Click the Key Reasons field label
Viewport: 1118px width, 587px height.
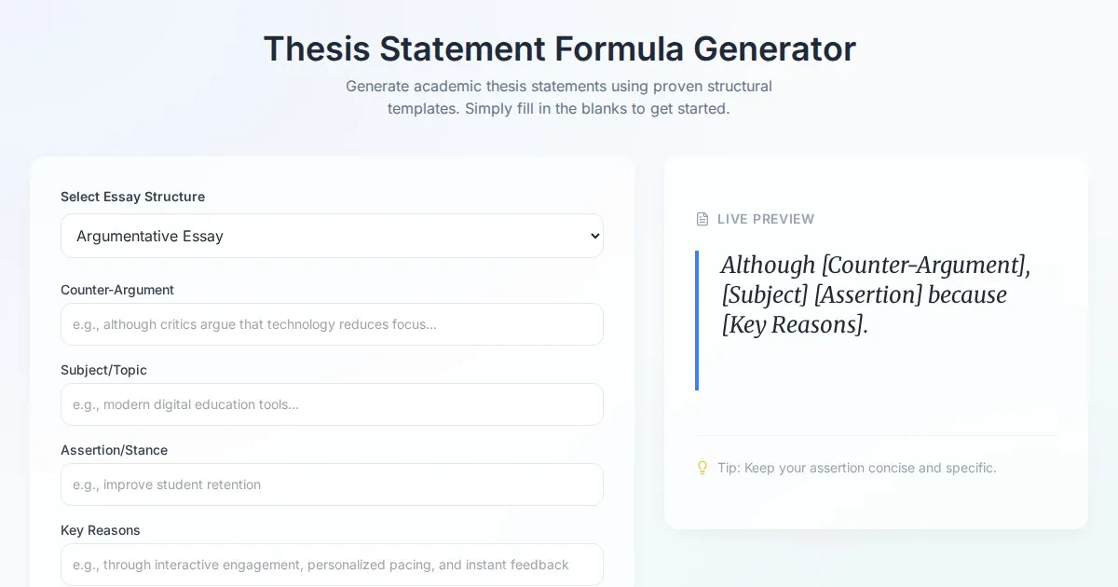click(x=101, y=530)
